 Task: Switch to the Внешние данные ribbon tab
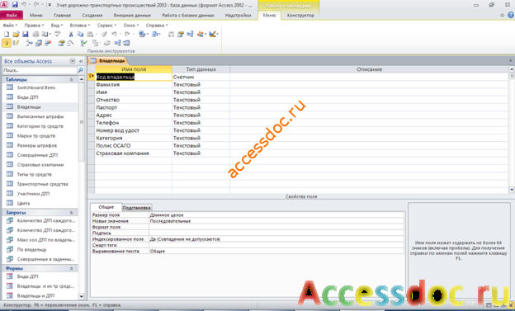pos(132,15)
